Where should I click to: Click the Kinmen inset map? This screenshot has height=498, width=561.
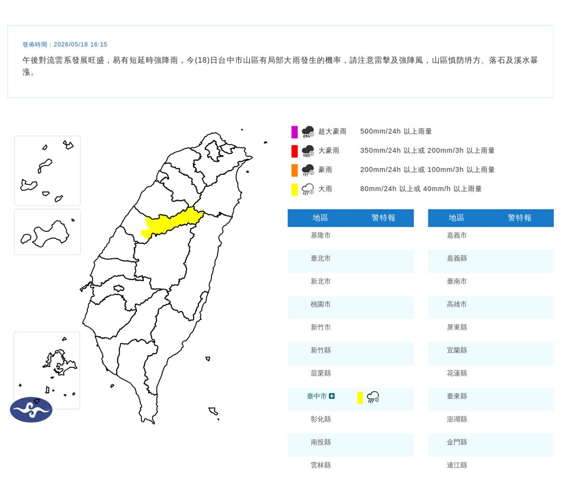(47, 232)
